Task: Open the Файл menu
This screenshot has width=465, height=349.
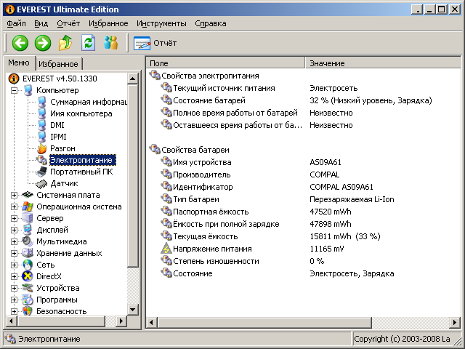Action: (x=16, y=23)
